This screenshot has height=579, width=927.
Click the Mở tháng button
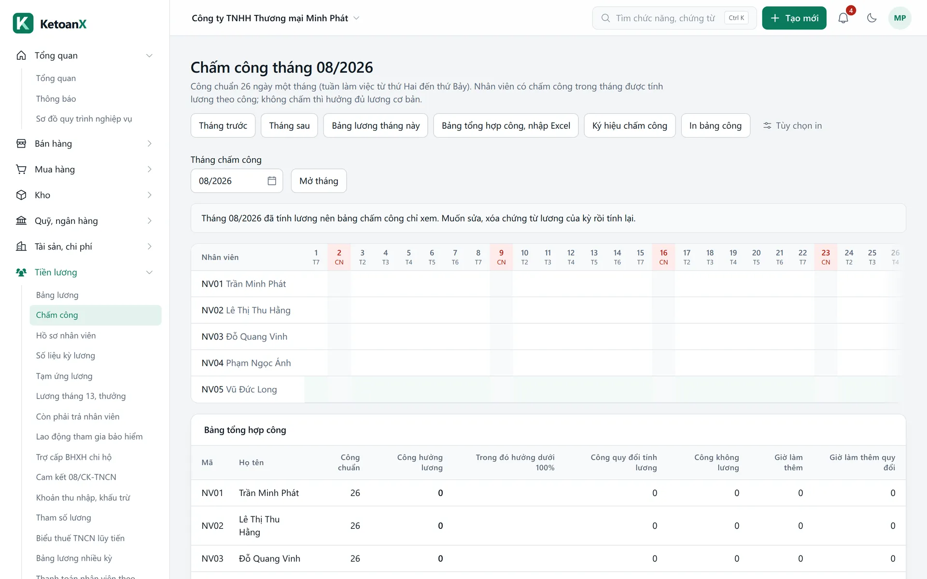tap(319, 181)
